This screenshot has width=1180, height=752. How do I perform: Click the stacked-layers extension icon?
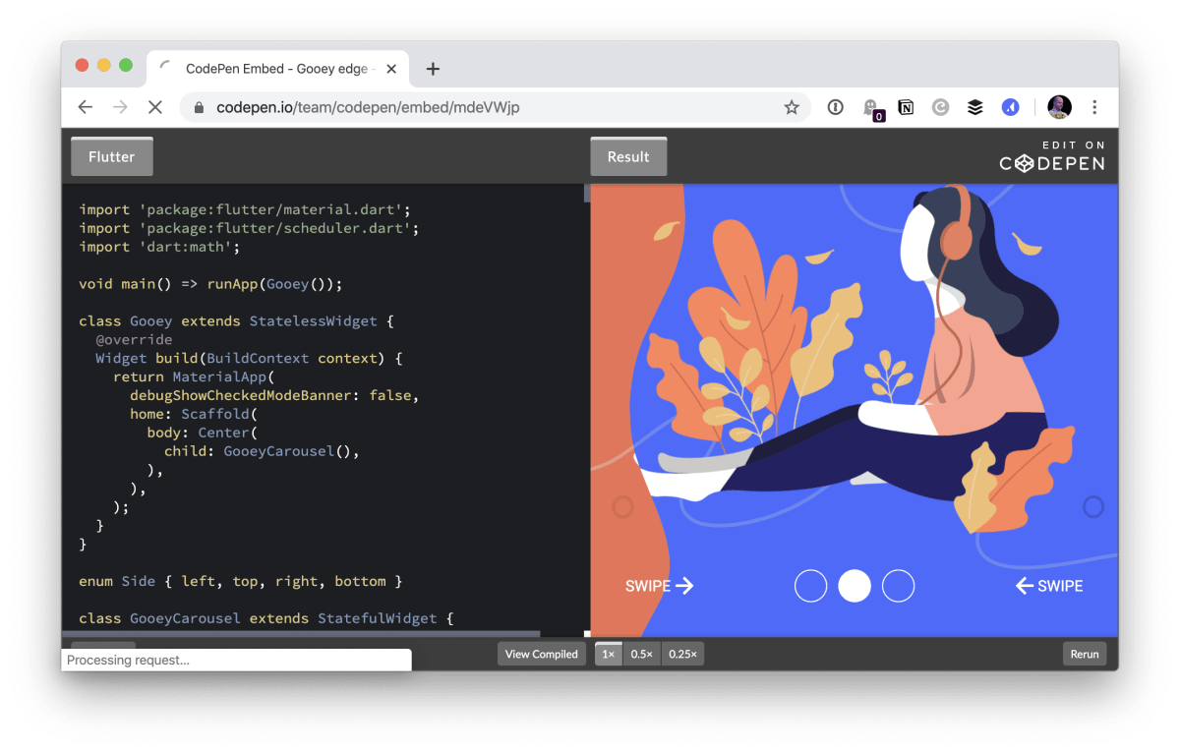[974, 106]
